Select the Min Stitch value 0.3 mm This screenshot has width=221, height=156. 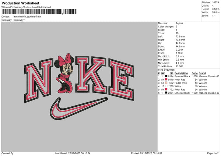point(180,60)
